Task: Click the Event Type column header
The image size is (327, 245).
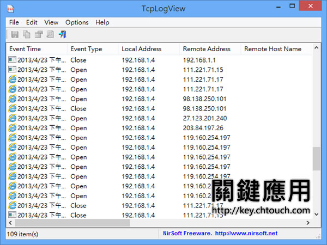Action: click(86, 49)
